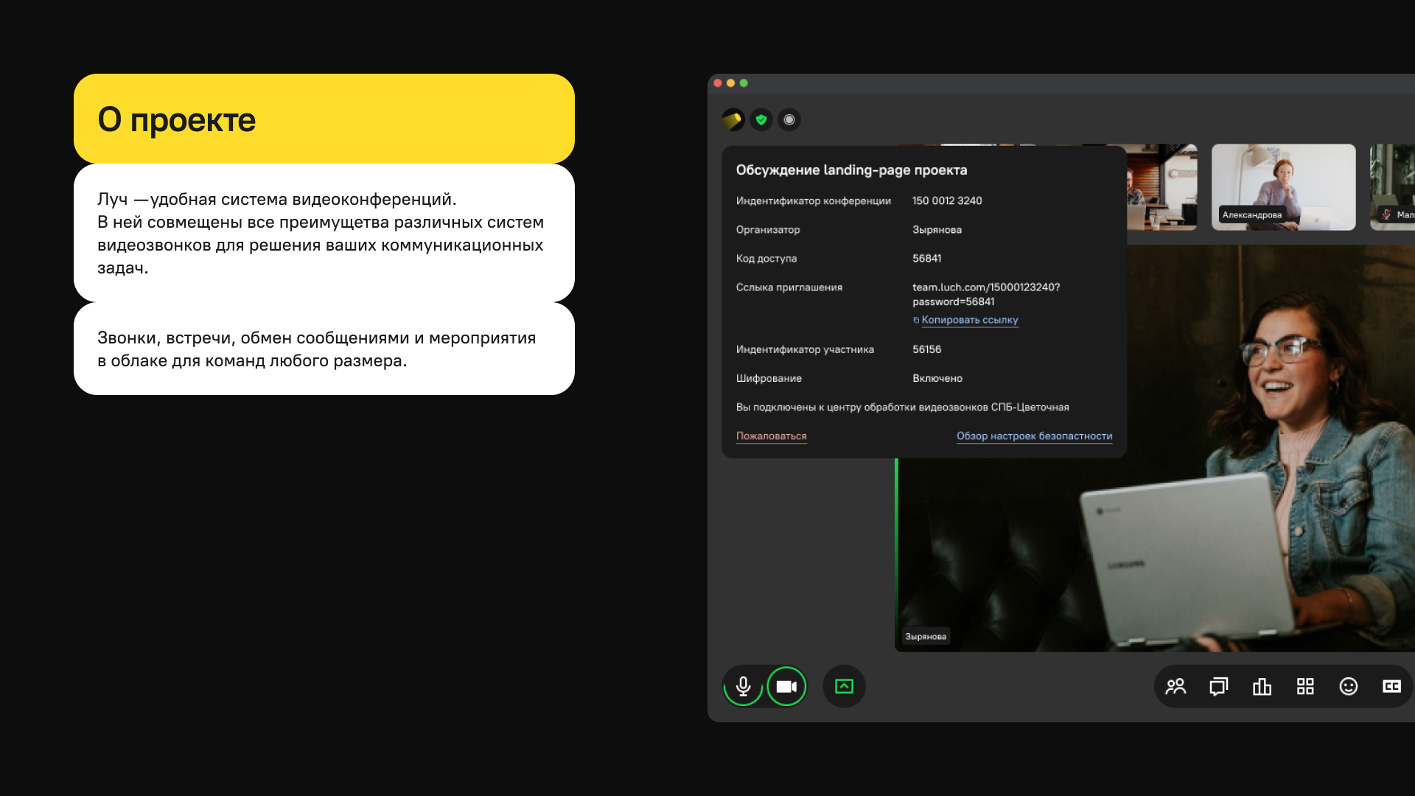Screen dimensions: 1415x796
Task: Click the screen share icon
Action: coord(844,687)
